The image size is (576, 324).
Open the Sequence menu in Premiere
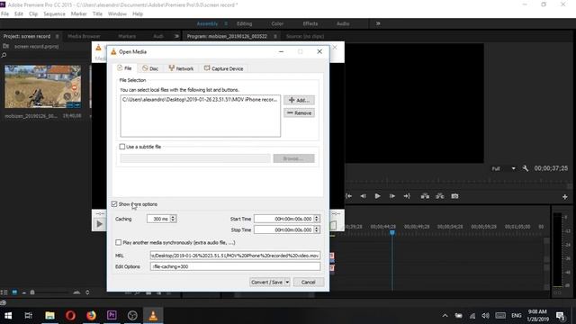pos(54,14)
